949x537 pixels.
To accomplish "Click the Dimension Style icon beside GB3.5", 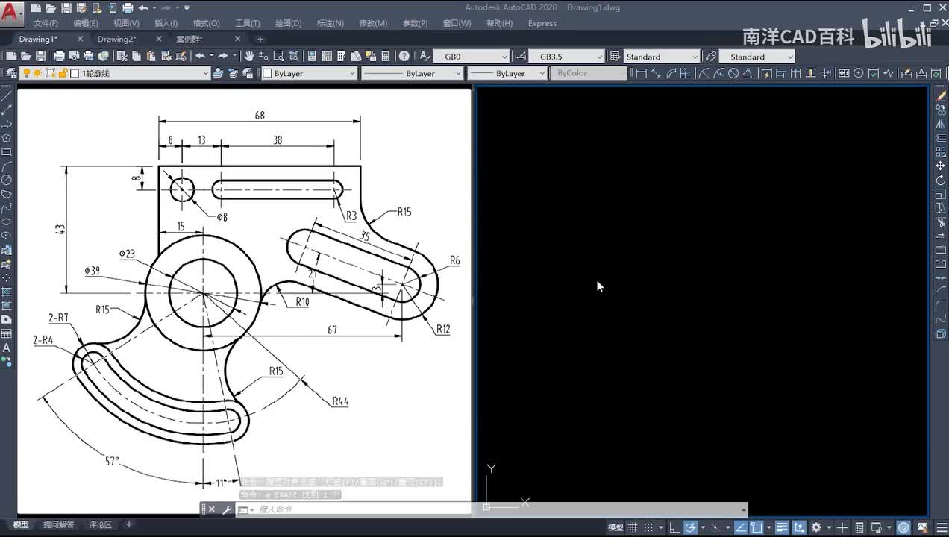I will pyautogui.click(x=520, y=56).
